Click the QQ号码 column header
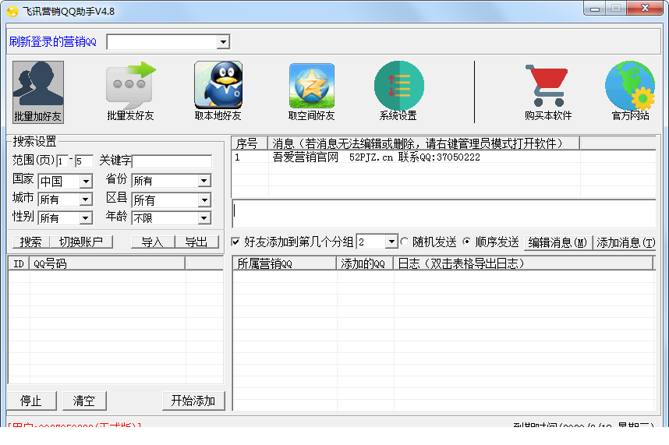Image resolution: width=669 pixels, height=445 pixels. point(107,264)
